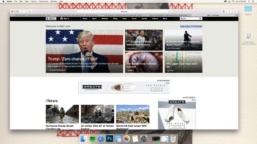Open Spotlight search in menu bar
The image size is (257, 144).
249,1
